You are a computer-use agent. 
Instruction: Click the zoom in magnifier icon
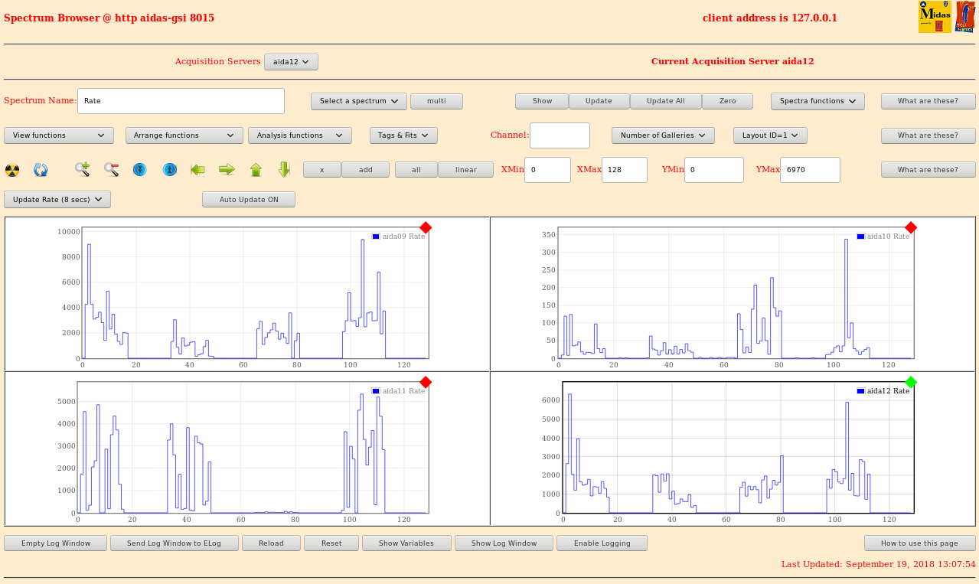coord(82,169)
